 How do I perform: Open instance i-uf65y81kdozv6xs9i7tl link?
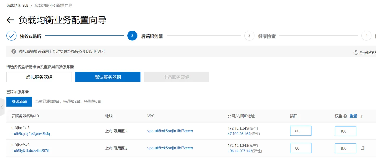pos(30,151)
